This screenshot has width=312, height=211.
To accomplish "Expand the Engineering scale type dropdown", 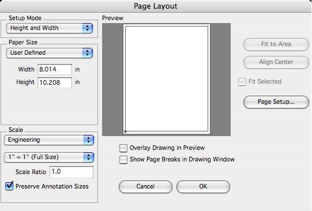I will [49, 140].
